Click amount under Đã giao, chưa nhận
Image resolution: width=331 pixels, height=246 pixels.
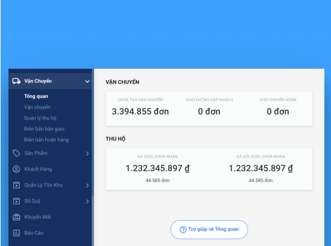(x=157, y=168)
